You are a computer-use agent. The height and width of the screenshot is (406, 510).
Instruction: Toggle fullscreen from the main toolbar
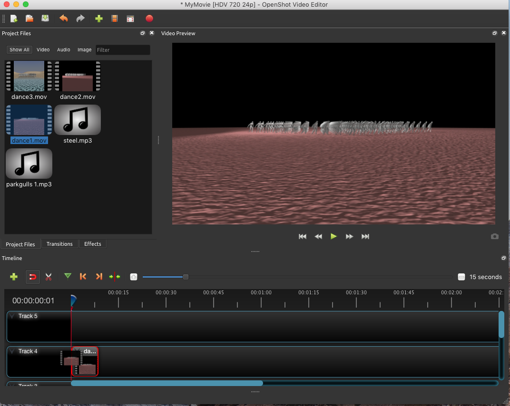tap(130, 19)
